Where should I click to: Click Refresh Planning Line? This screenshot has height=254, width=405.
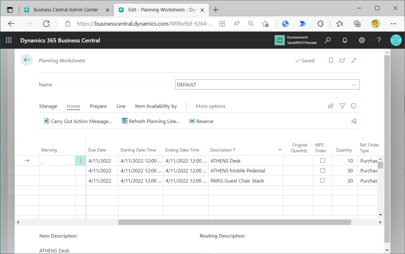(x=151, y=121)
